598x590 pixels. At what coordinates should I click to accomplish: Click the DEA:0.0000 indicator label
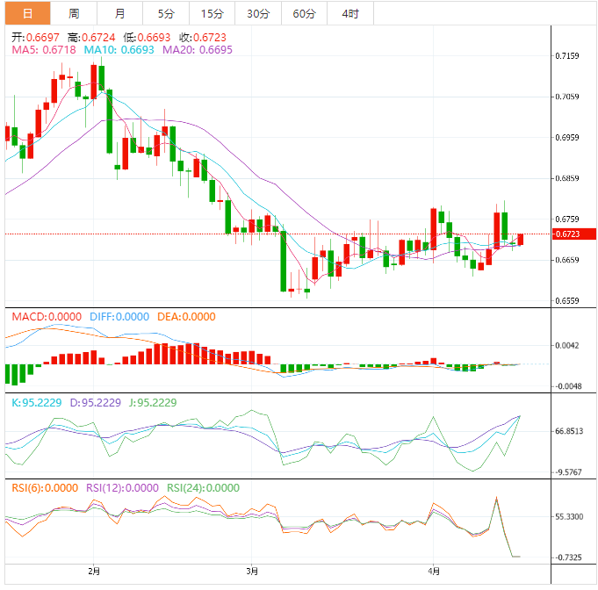pyautogui.click(x=186, y=317)
